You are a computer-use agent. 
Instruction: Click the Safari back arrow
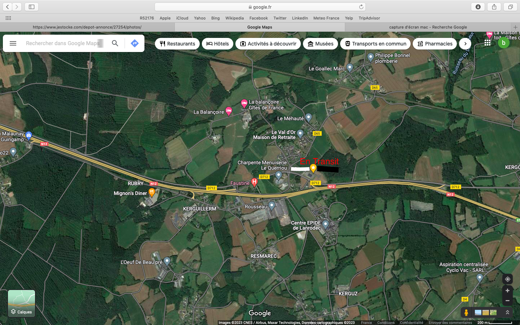[x=8, y=7]
